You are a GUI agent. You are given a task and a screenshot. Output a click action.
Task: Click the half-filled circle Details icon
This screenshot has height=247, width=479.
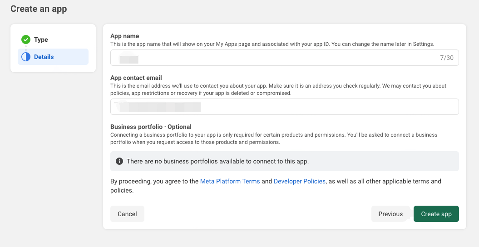(26, 57)
